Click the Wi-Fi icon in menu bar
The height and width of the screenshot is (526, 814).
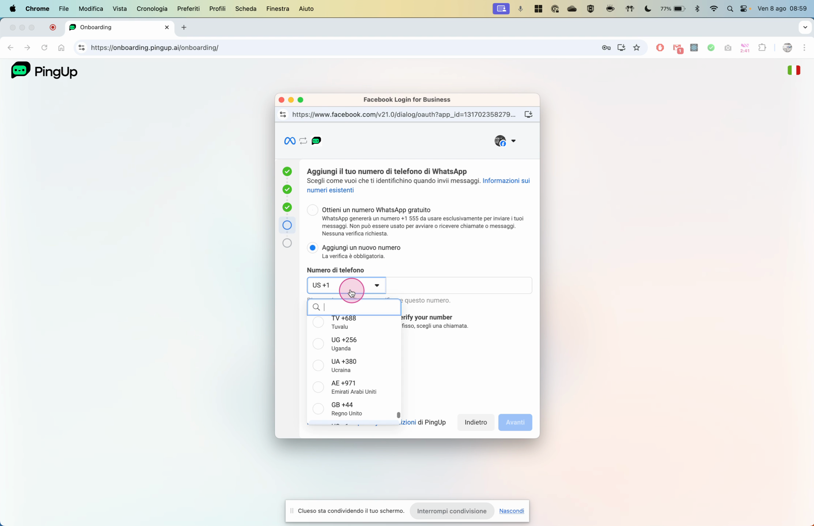pyautogui.click(x=713, y=9)
